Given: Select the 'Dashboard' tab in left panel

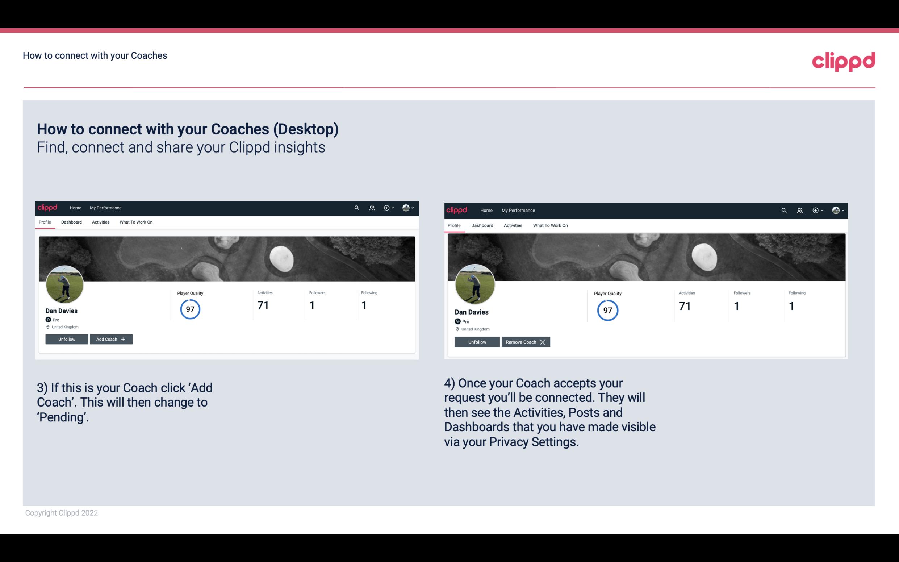Looking at the screenshot, I should pos(71,222).
